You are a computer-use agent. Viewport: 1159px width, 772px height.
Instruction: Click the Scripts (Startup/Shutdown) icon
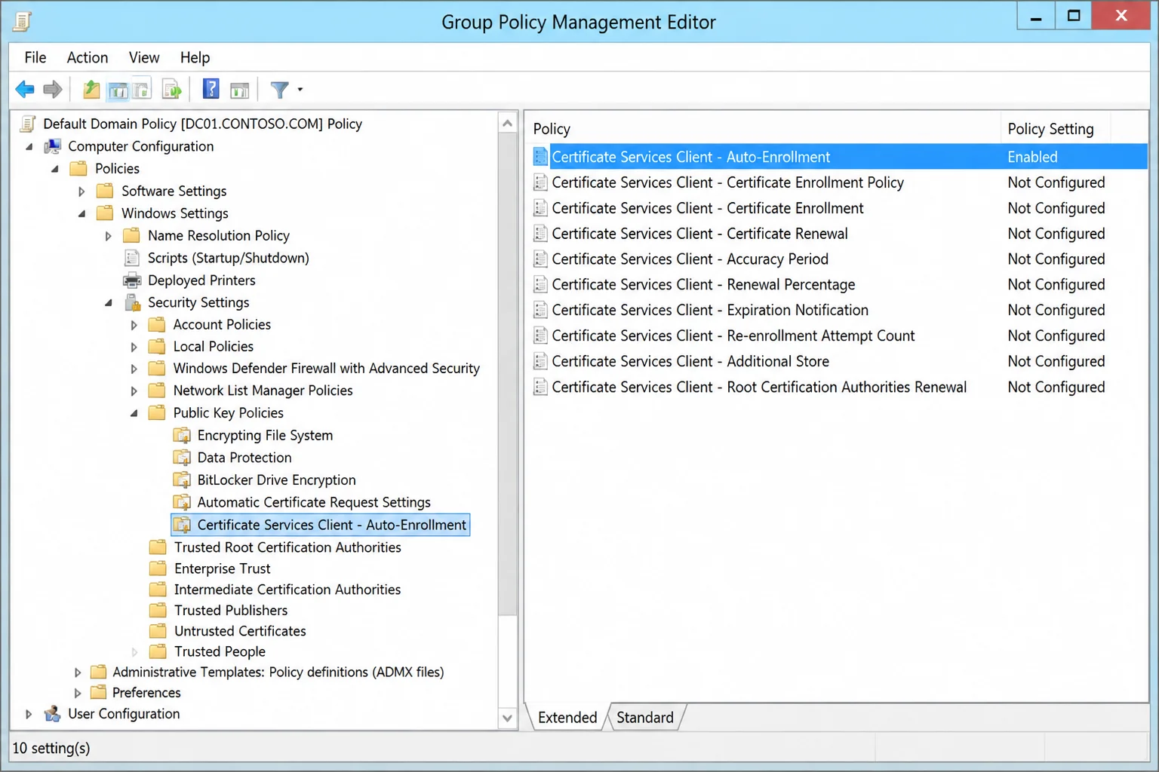(x=132, y=258)
